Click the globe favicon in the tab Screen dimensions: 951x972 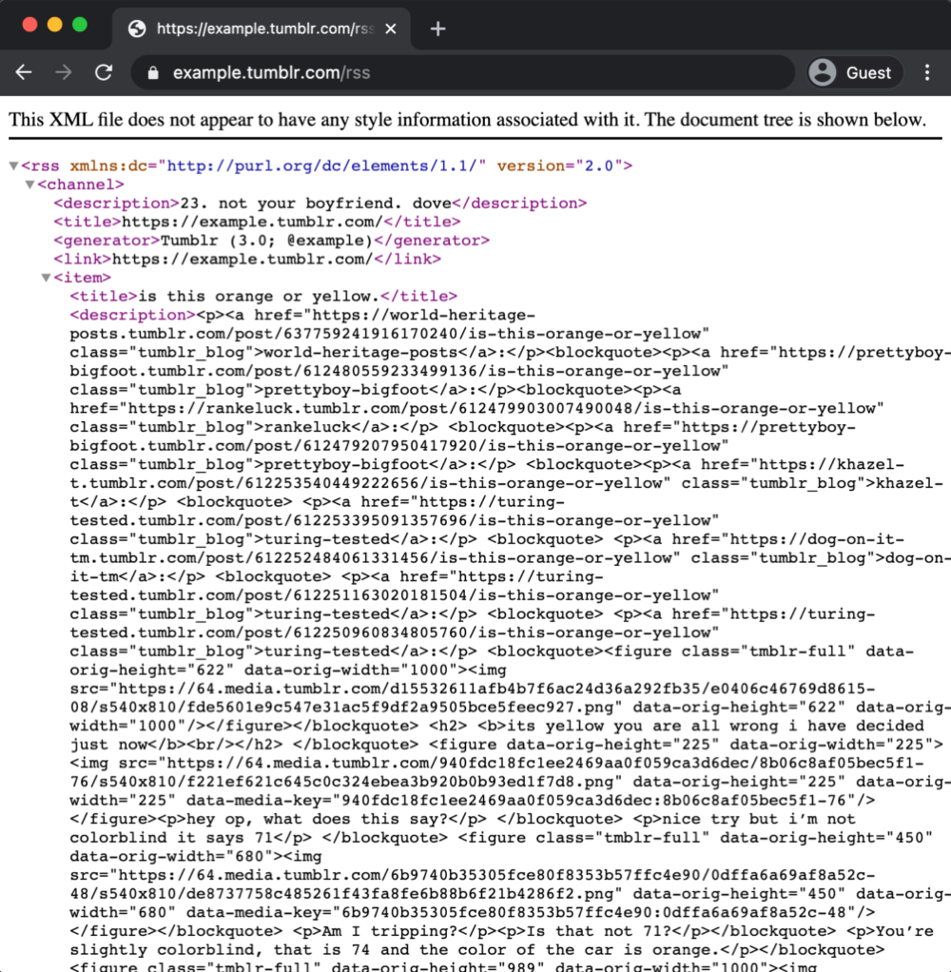click(x=137, y=29)
